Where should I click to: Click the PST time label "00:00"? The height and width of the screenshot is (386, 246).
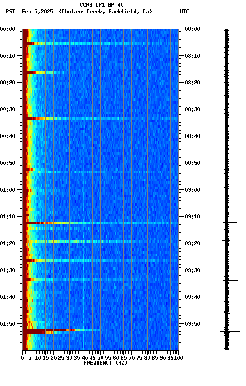(x=8, y=29)
